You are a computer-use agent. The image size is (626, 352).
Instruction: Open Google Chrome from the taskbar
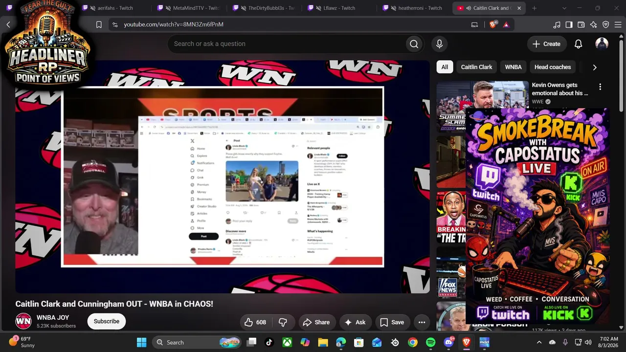pyautogui.click(x=413, y=342)
